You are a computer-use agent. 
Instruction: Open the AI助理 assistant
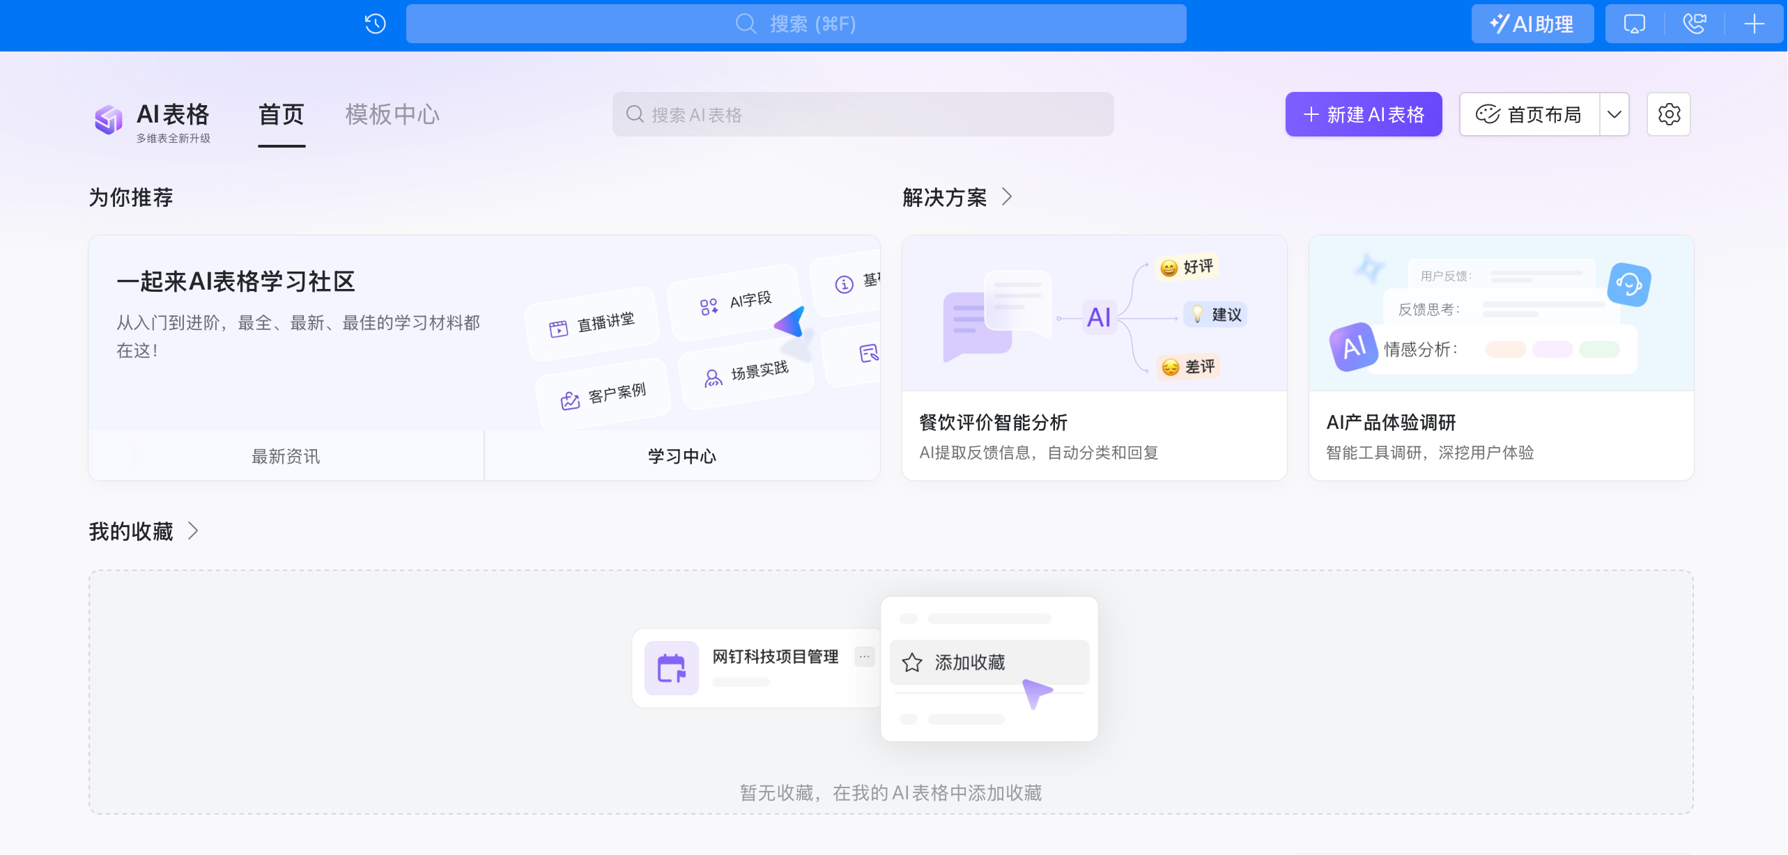click(1532, 23)
